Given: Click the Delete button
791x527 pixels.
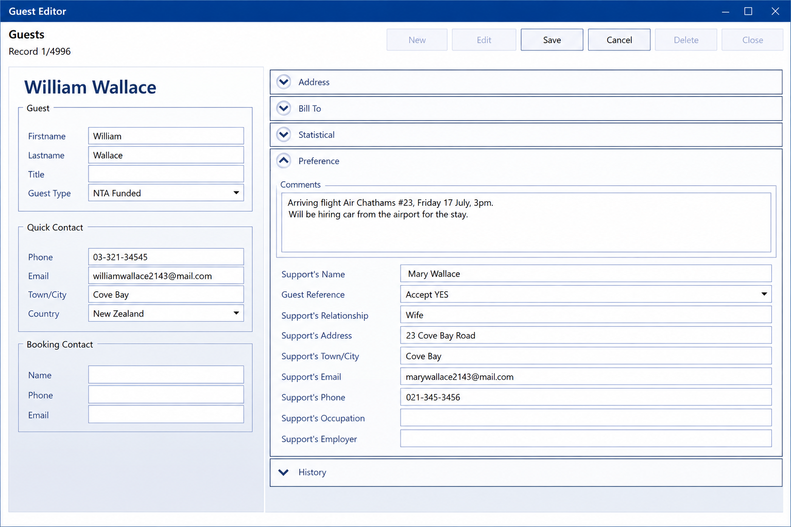Looking at the screenshot, I should coord(686,40).
